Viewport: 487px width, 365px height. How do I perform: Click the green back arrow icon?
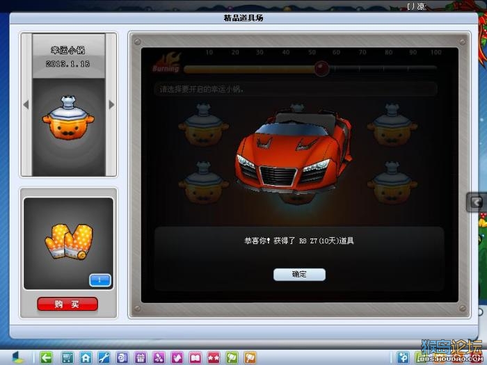coord(46,358)
